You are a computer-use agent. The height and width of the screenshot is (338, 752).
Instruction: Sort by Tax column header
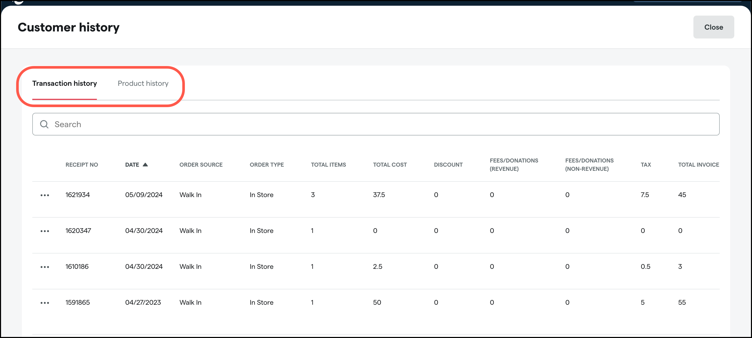click(x=646, y=165)
